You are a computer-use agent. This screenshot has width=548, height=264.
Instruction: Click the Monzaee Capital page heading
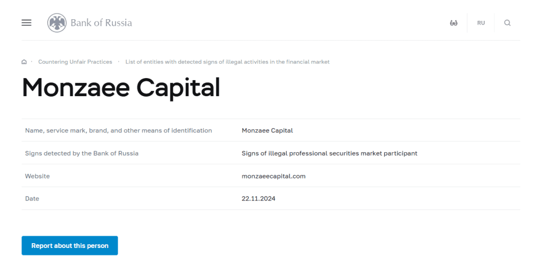click(121, 87)
